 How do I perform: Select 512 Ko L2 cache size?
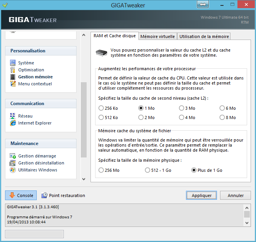(108, 118)
